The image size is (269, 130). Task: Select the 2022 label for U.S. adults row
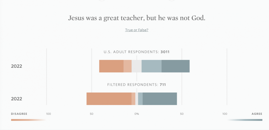[17, 66]
